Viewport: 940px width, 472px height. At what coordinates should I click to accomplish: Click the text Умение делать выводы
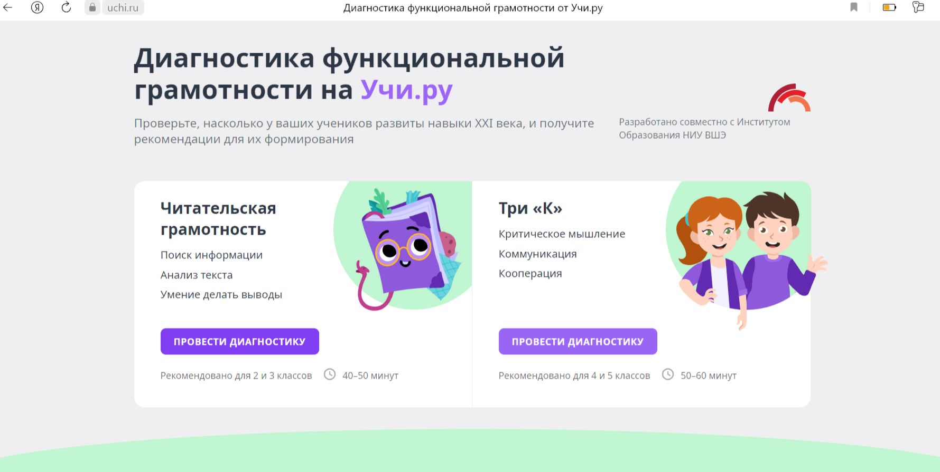[x=221, y=294]
